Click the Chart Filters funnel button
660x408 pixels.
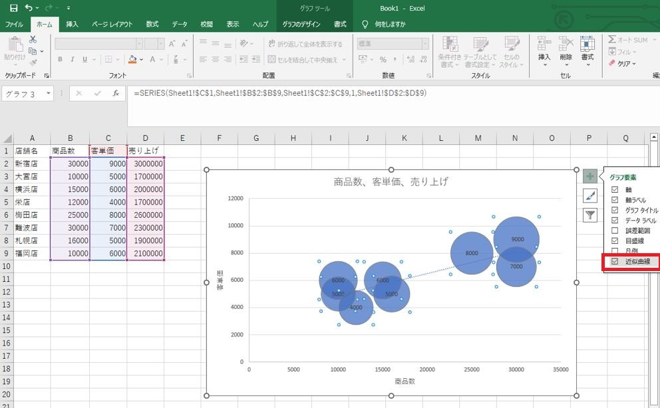point(590,215)
